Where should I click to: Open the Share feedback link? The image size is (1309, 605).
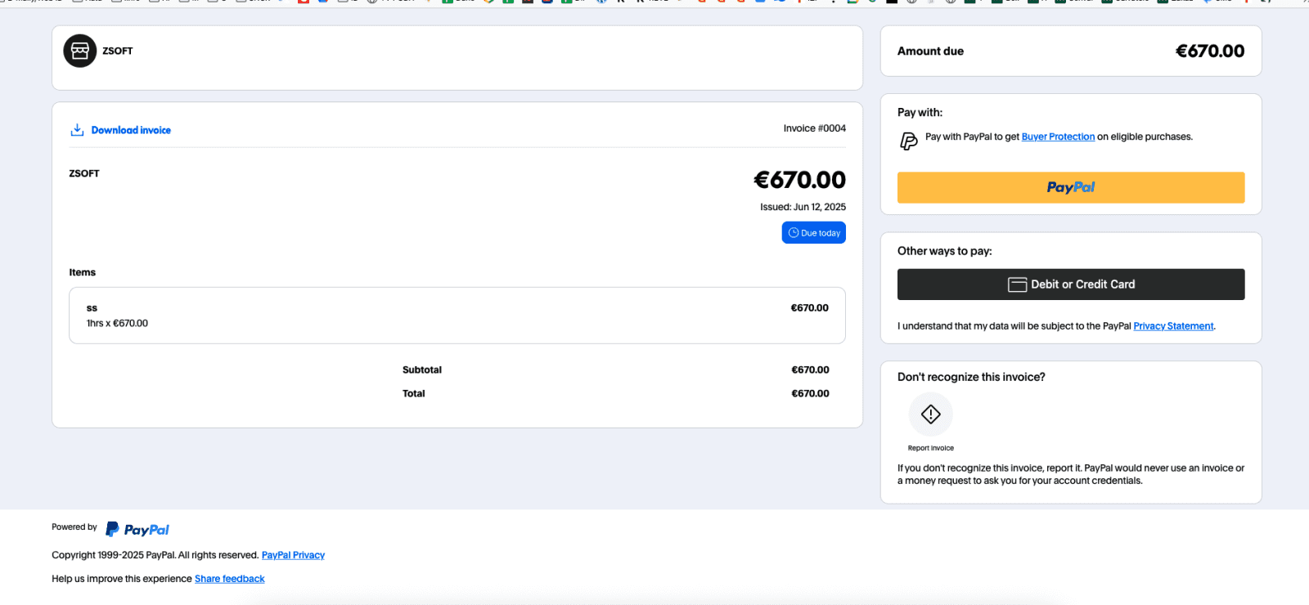point(230,579)
